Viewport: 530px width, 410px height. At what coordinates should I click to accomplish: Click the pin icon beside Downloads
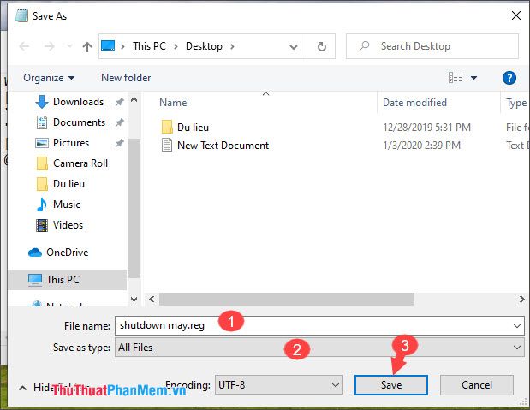click(x=119, y=102)
